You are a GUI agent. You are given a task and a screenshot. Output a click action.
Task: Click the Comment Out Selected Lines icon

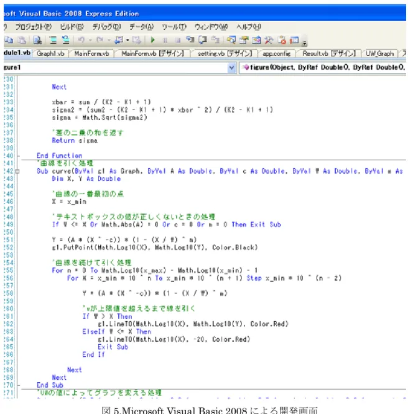pyautogui.click(x=53, y=40)
